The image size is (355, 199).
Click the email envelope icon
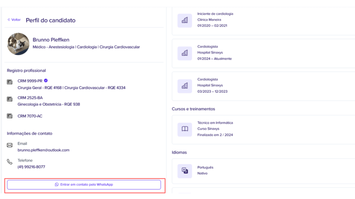(x=10, y=145)
